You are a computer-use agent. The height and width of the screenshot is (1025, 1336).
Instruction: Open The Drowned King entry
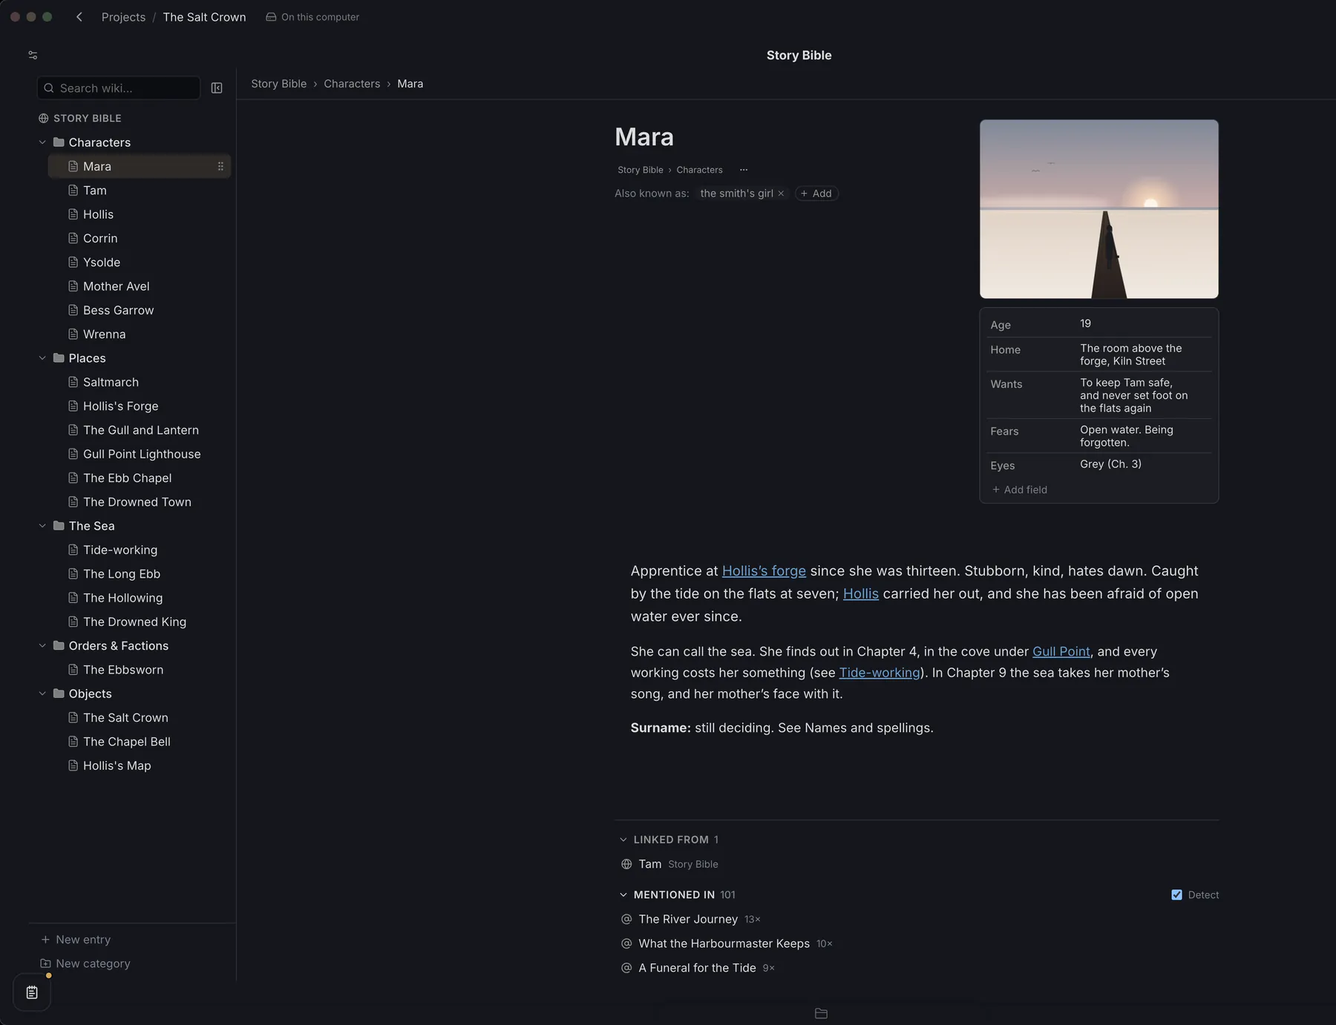pos(134,622)
